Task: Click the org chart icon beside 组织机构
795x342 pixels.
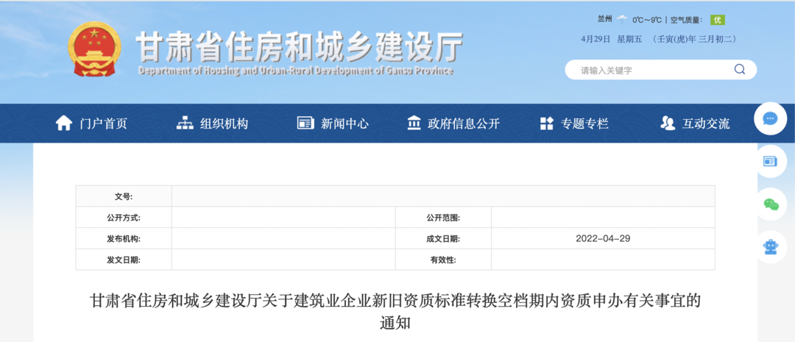Action: pyautogui.click(x=185, y=124)
